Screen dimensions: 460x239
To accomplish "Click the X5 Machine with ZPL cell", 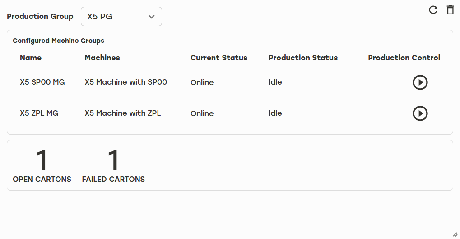I will click(x=123, y=113).
